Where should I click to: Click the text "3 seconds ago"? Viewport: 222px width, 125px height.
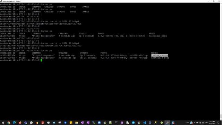67,36
